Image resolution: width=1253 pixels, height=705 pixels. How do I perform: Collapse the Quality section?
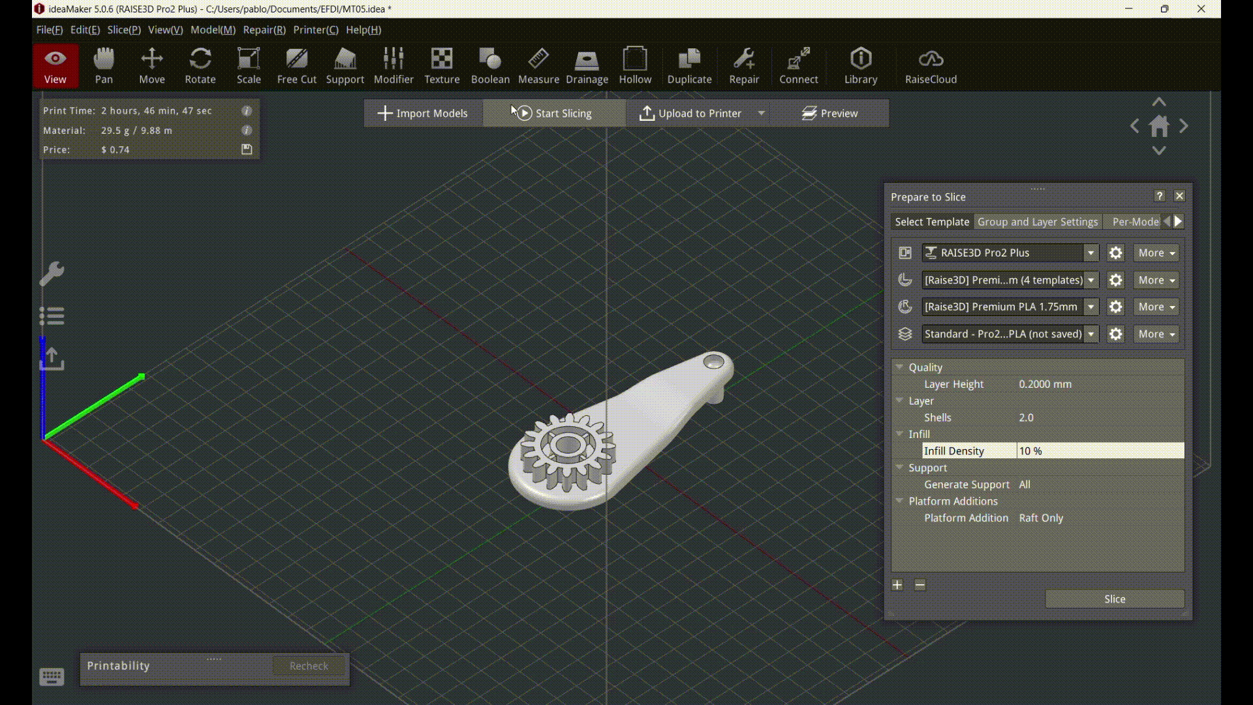coord(899,368)
